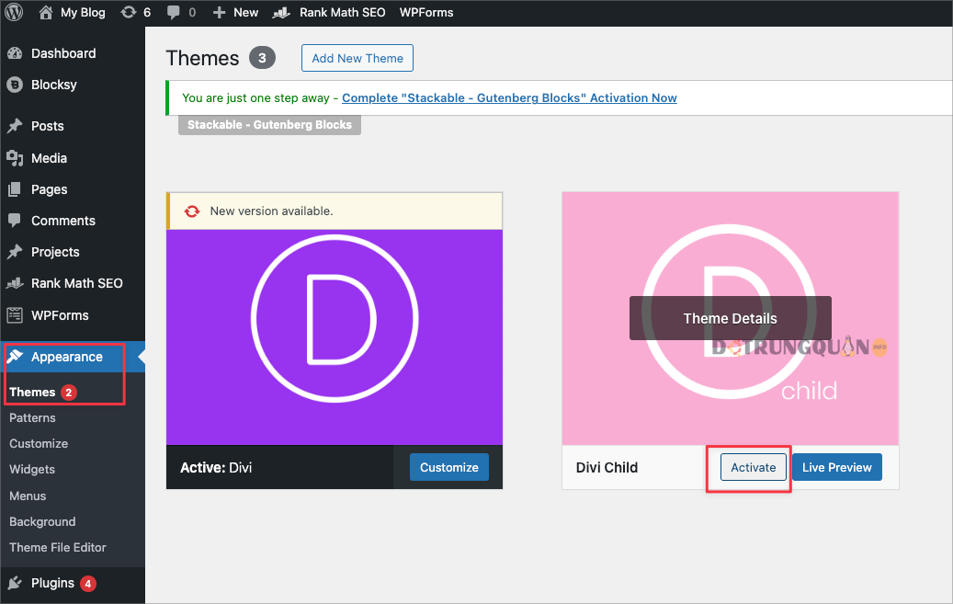Click the Plugins plug icon

15,584
